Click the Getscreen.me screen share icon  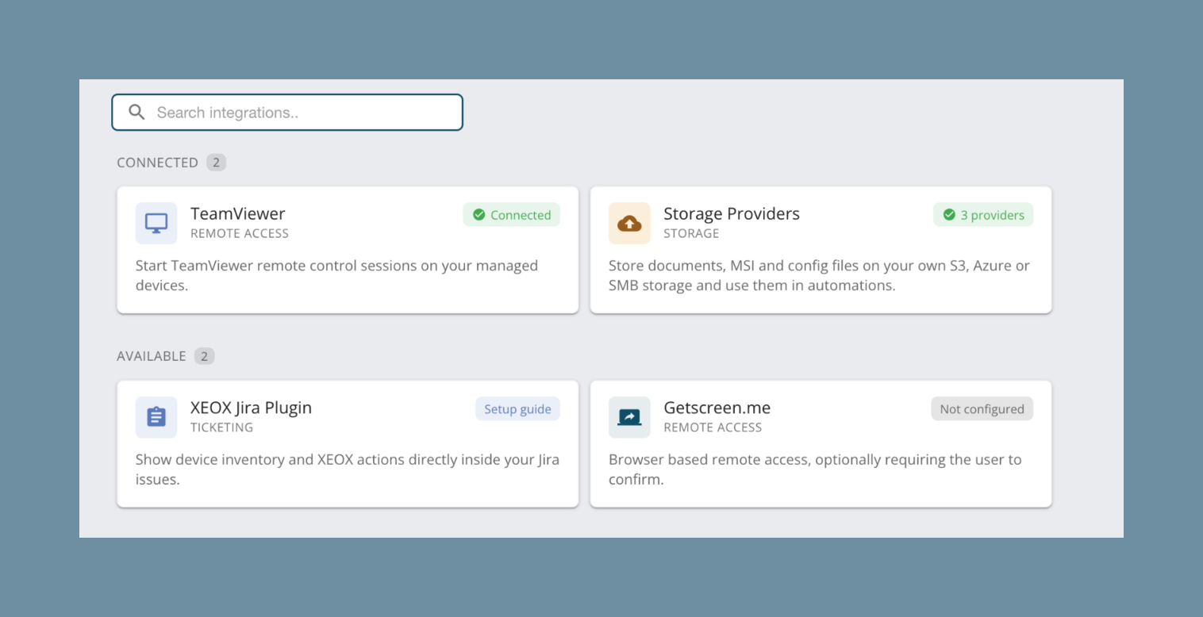click(629, 417)
